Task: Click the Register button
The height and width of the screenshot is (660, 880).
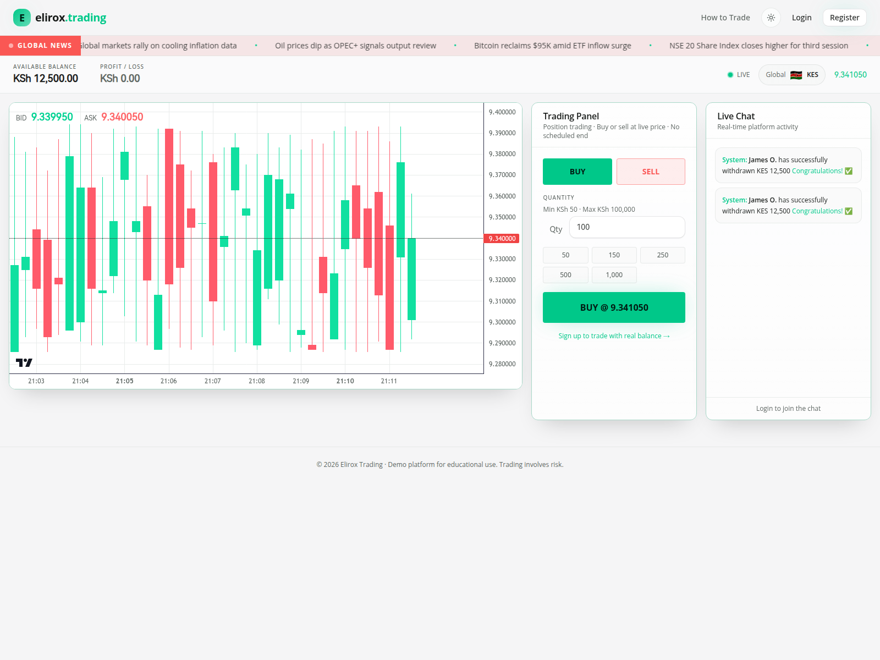Action: click(x=844, y=18)
